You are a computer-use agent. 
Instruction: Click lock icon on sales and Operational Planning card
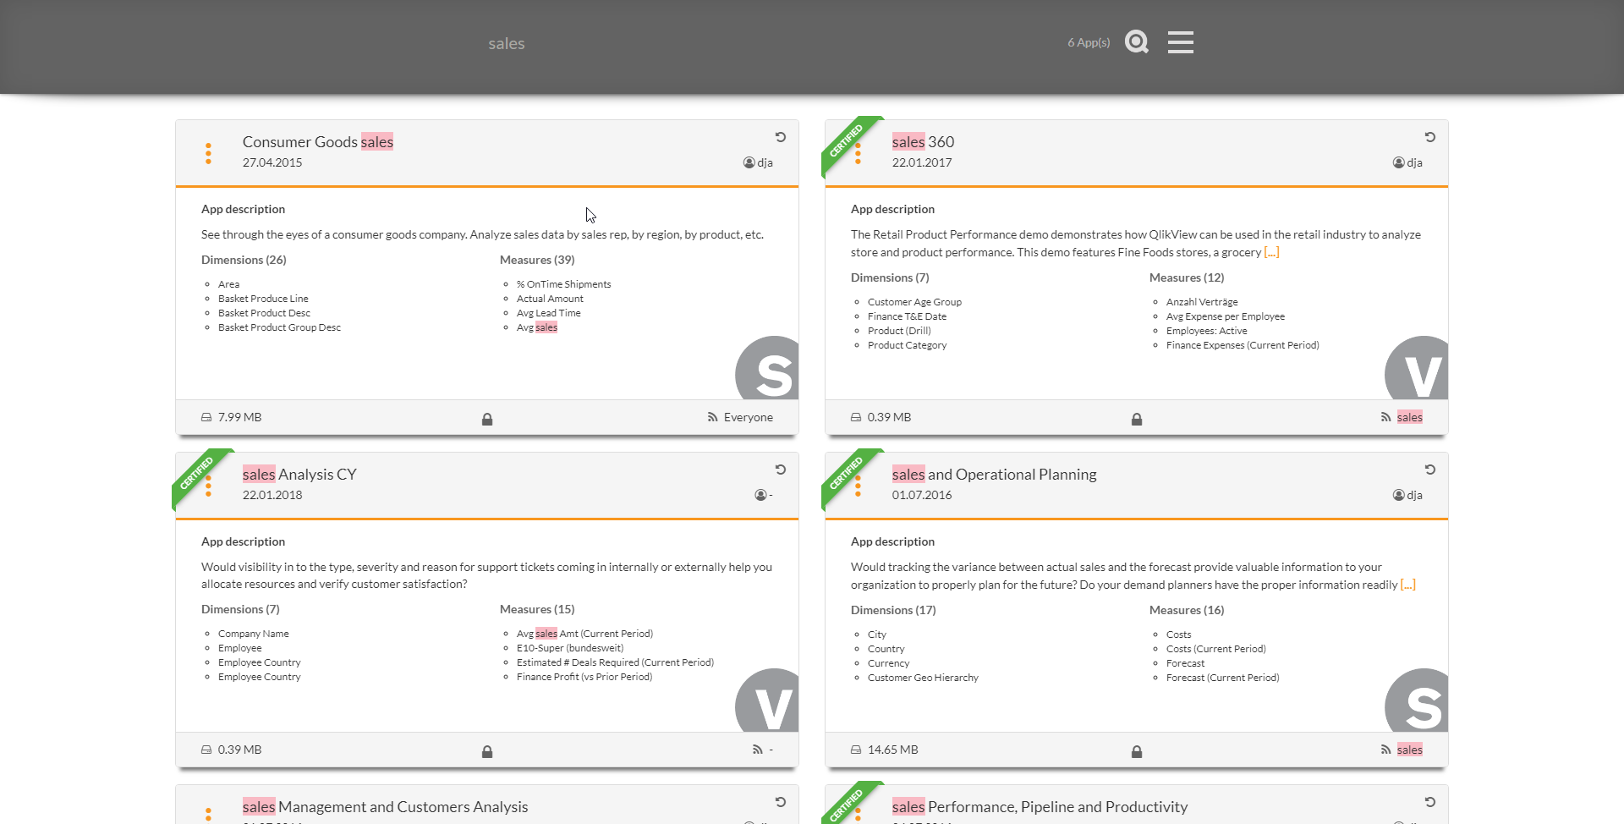pos(1137,751)
